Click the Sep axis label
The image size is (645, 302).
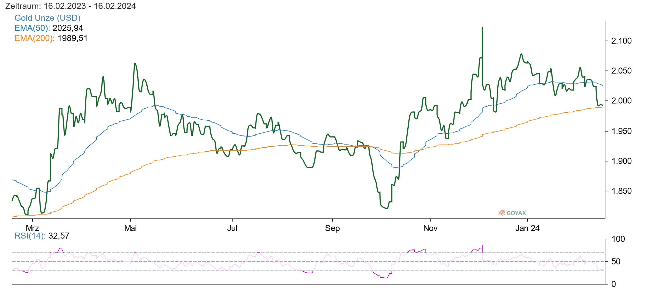332,228
